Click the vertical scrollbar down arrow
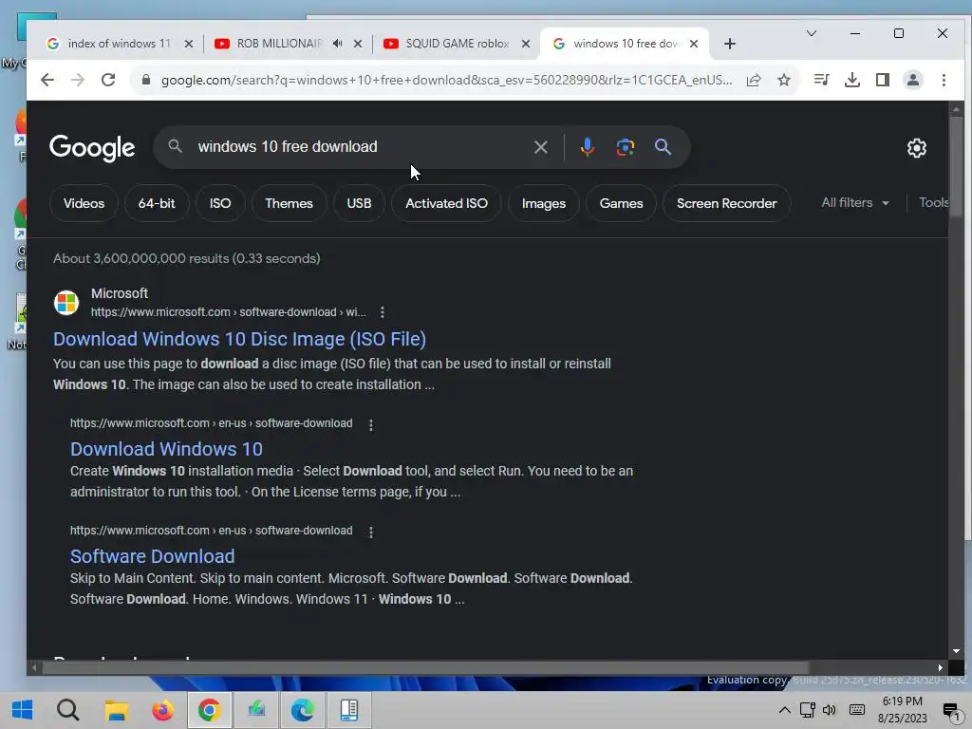This screenshot has width=972, height=729. click(956, 651)
